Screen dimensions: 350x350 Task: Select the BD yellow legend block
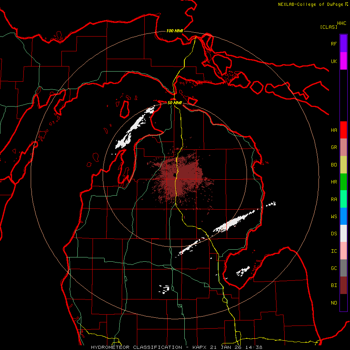343,165
